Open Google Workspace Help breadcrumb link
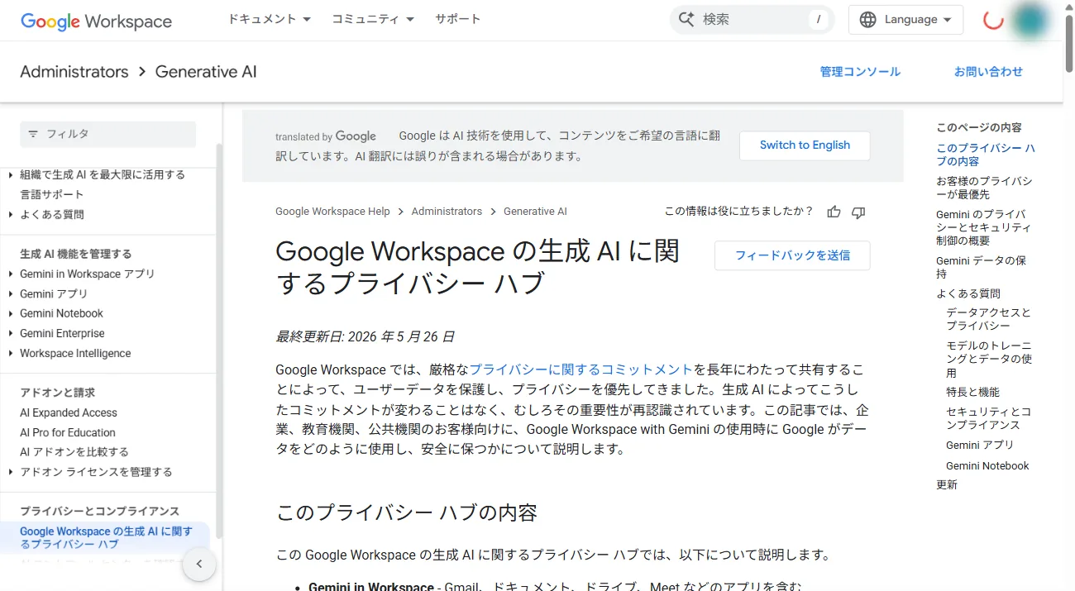The height and width of the screenshot is (591, 1075). pyautogui.click(x=332, y=212)
